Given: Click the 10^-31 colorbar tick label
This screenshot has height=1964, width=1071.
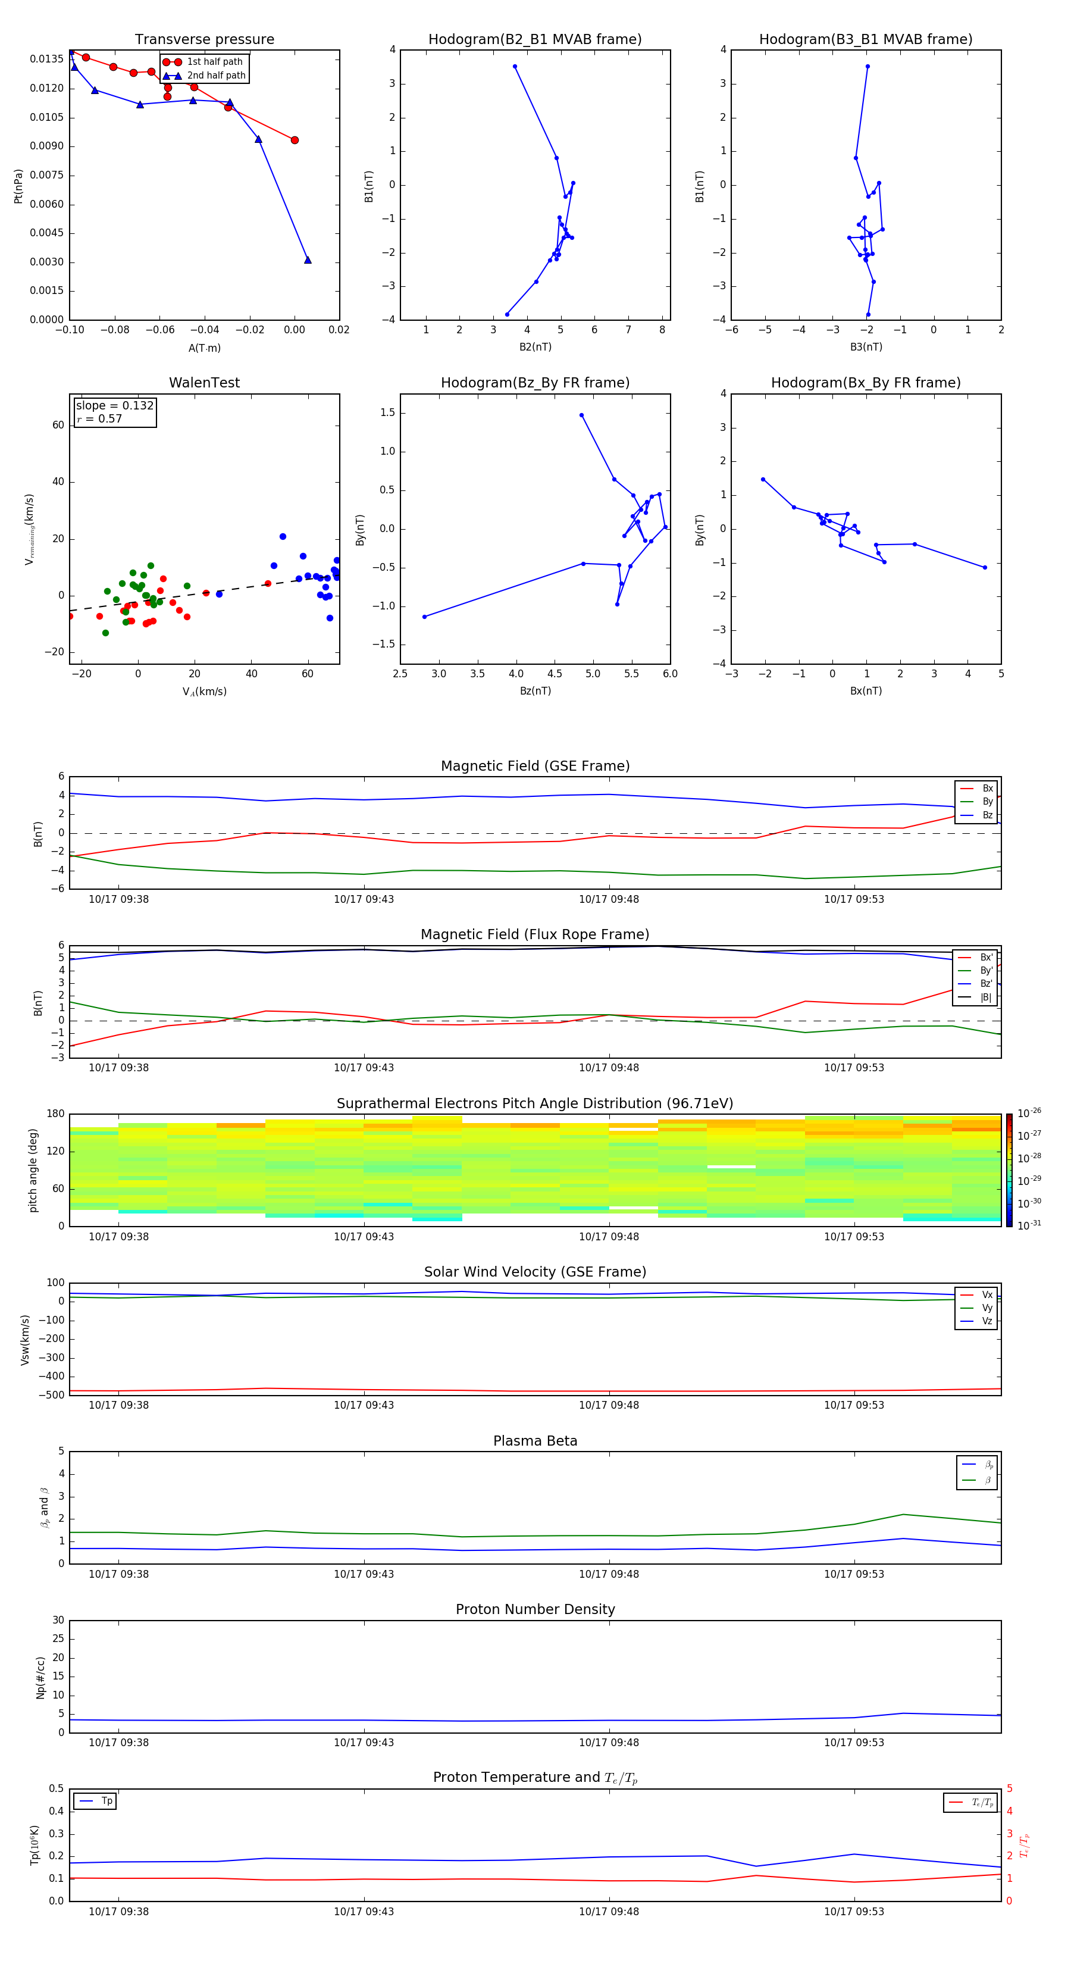Looking at the screenshot, I should tap(1029, 1225).
